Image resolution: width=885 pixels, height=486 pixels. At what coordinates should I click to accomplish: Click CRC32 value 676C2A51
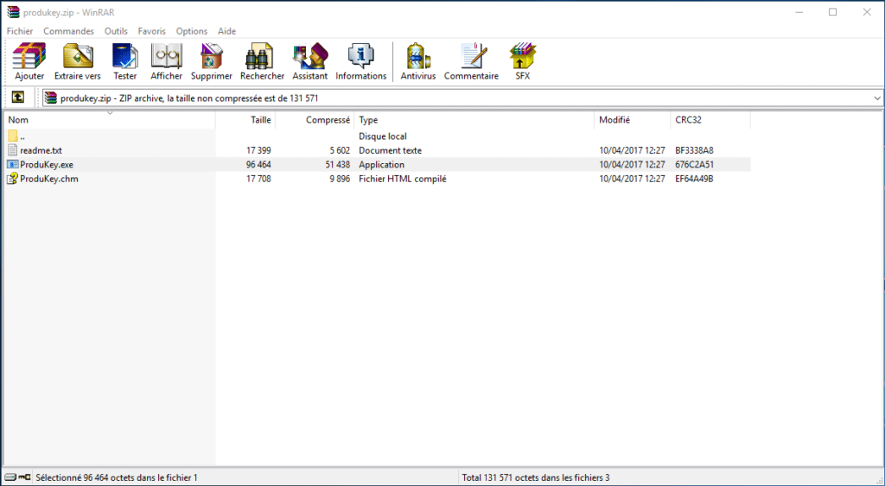pyautogui.click(x=694, y=165)
